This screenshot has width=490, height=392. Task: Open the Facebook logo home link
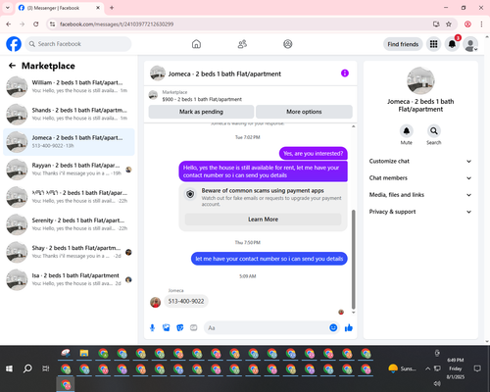click(x=14, y=44)
